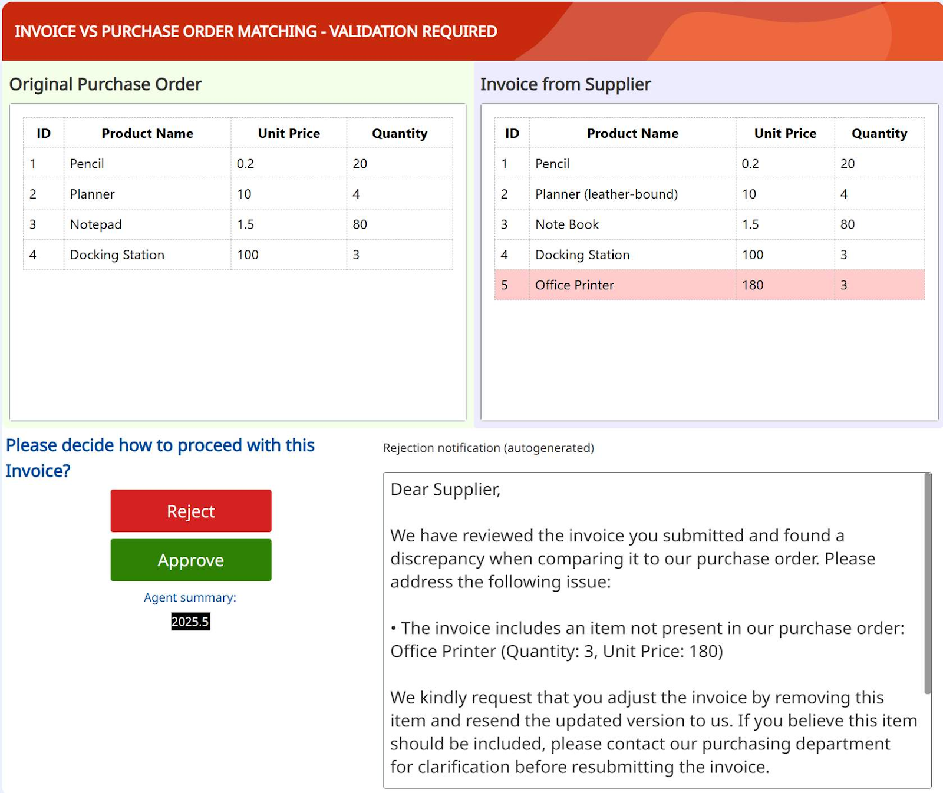Viewport: 943px width, 793px height.
Task: Click the red Reject button
Action: (191, 511)
